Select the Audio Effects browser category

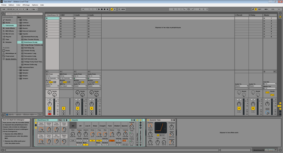pos(10,28)
